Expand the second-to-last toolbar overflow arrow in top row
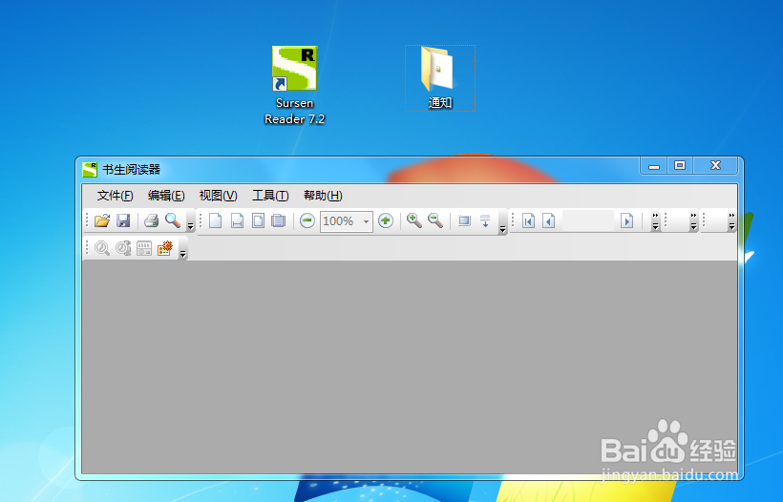 coord(693,221)
